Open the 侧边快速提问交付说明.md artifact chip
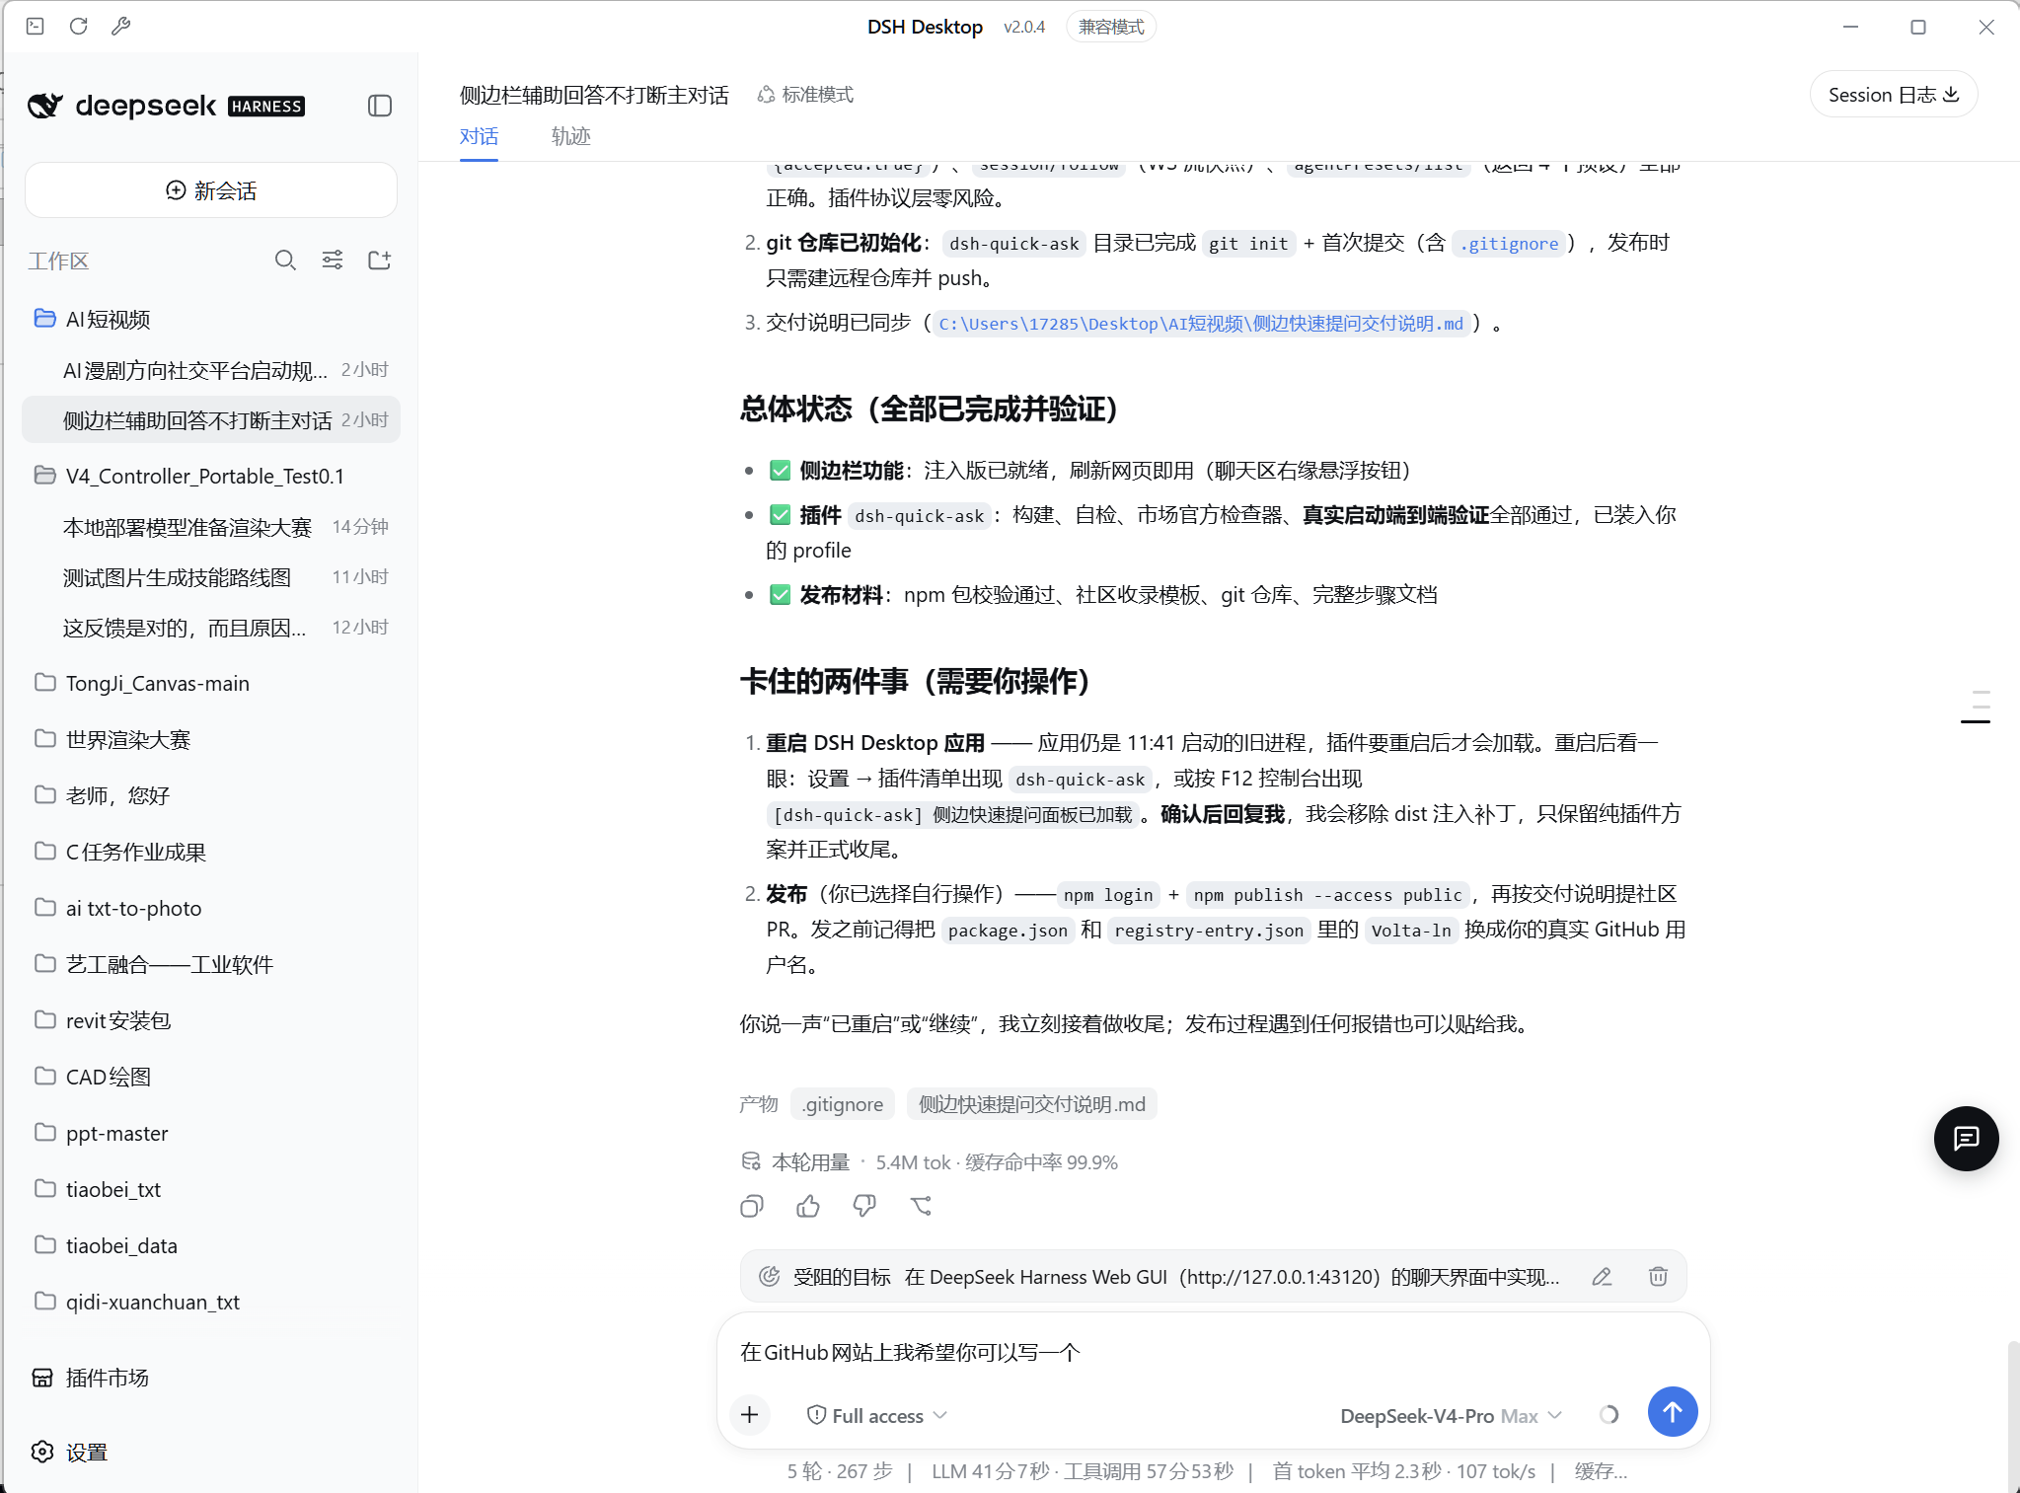 pos(1032,1104)
